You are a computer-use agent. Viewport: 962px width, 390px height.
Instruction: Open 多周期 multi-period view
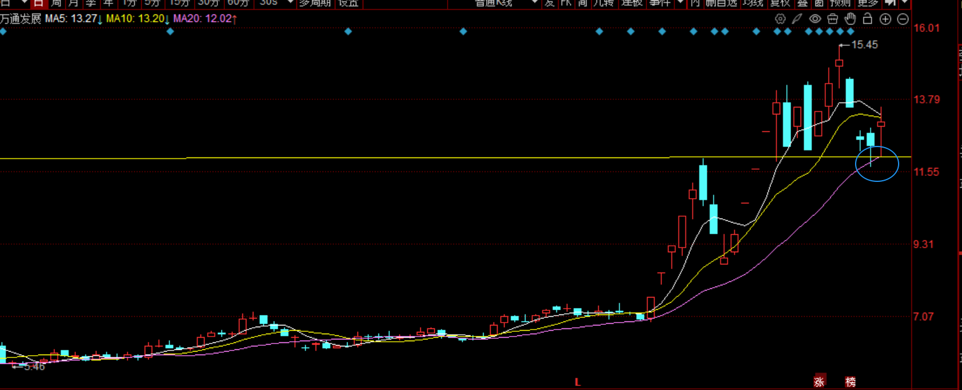coord(315,3)
